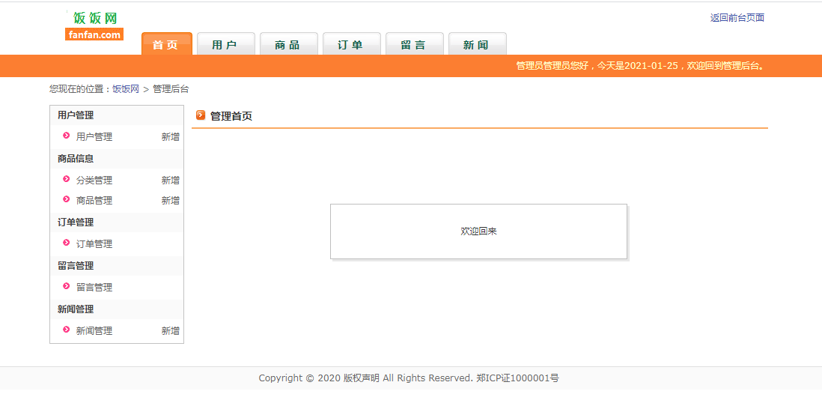Click the 饭饭网 breadcrumb link
Image resolution: width=822 pixels, height=415 pixels.
[x=126, y=89]
